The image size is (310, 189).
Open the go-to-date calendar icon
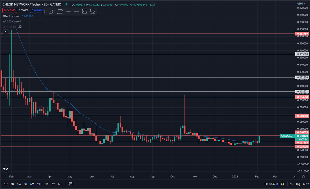(70, 184)
